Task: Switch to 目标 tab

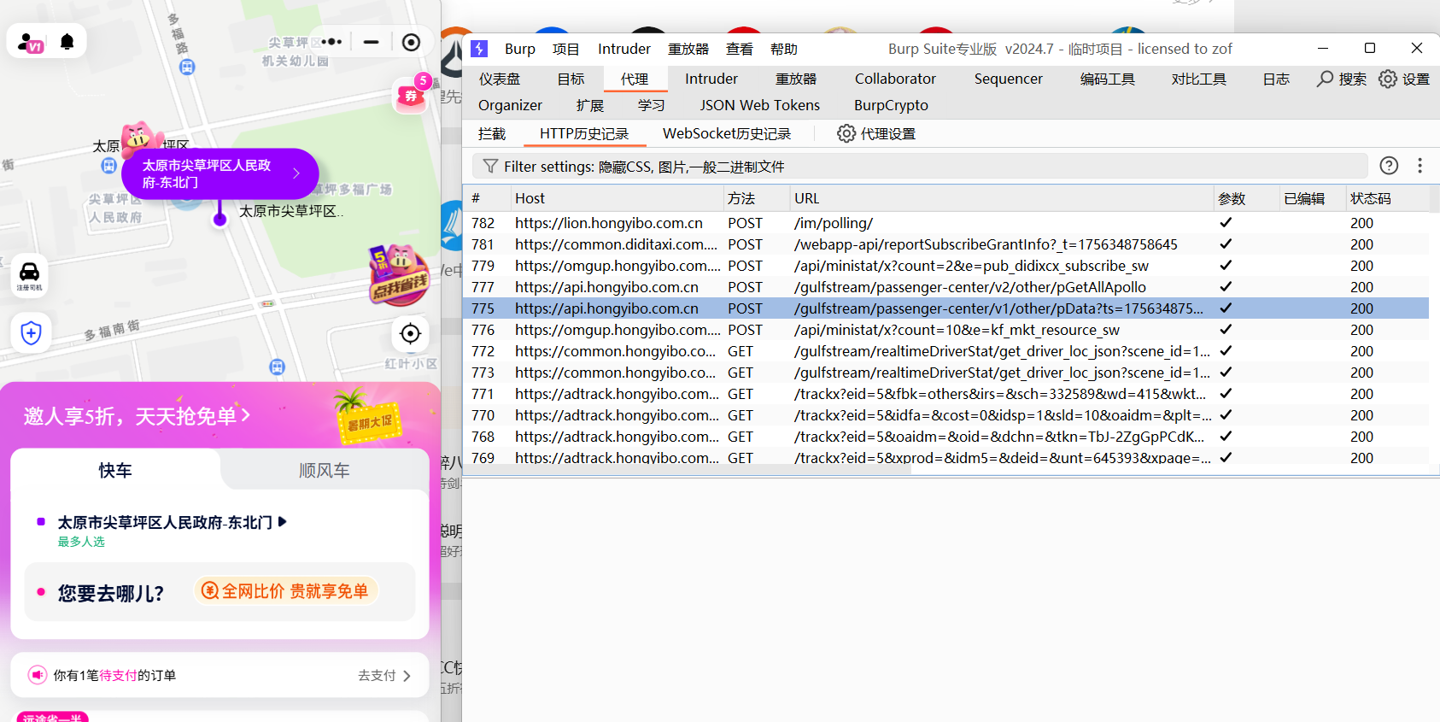Action: 571,79
